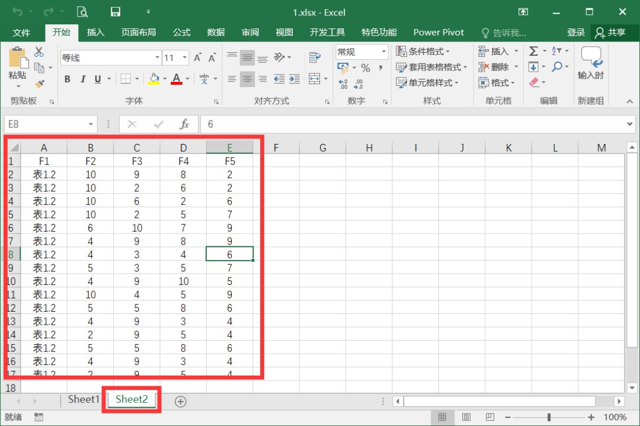Click the Select All corner triangle
The width and height of the screenshot is (640, 426).
tap(14, 148)
